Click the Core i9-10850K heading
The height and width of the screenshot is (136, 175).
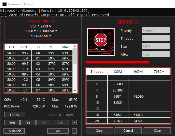point(41,21)
